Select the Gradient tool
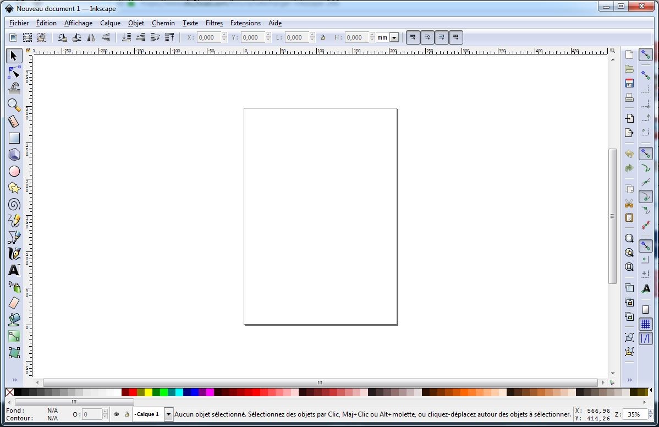The image size is (659, 427). 14,336
